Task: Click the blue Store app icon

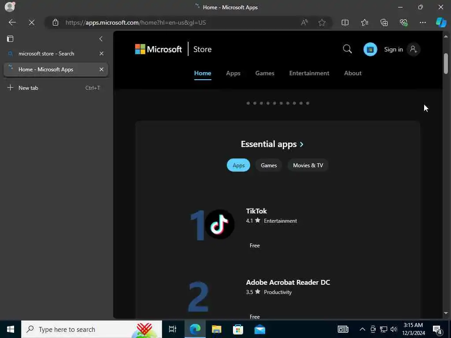Action: [370, 49]
